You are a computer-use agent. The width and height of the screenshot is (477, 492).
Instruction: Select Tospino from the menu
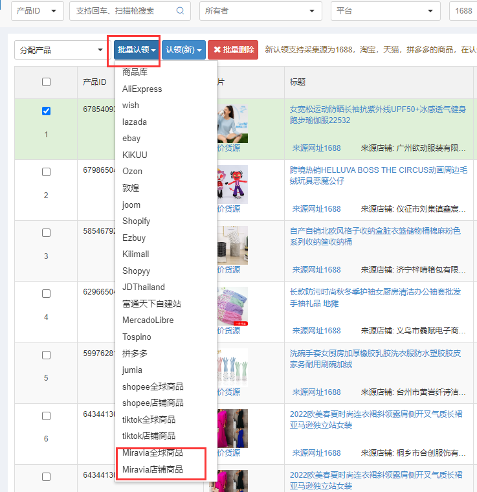coord(137,337)
